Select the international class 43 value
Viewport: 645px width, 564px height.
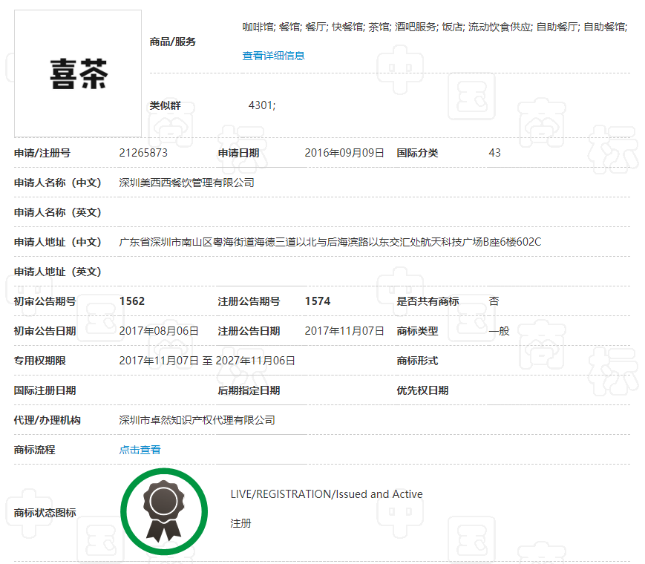[x=494, y=153]
